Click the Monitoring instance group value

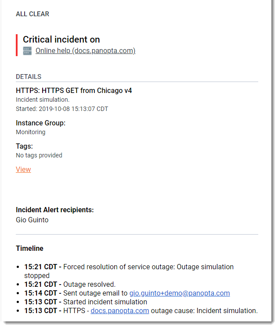tap(30, 132)
